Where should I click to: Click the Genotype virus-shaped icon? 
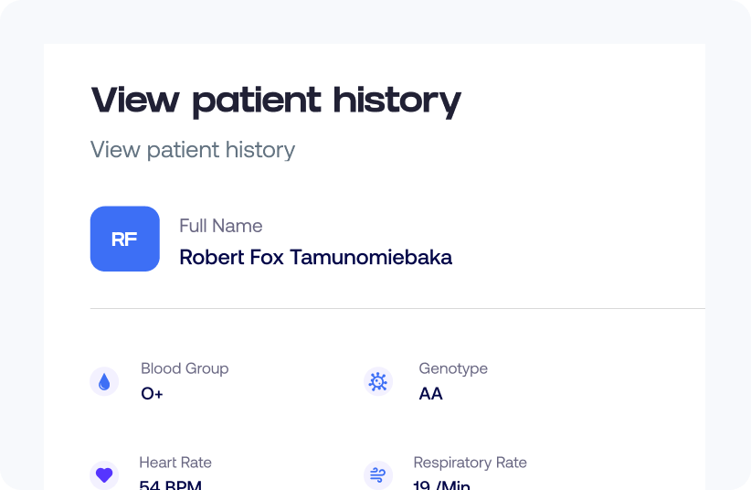[x=378, y=382]
